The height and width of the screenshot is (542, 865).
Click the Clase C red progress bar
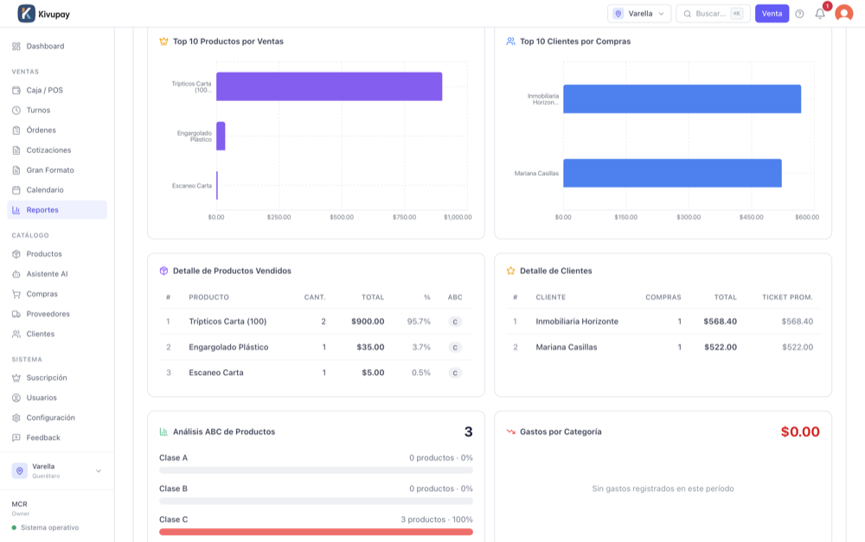pyautogui.click(x=316, y=532)
